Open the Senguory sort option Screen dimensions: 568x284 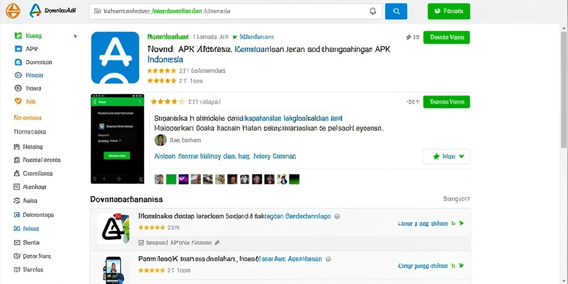pos(457,199)
